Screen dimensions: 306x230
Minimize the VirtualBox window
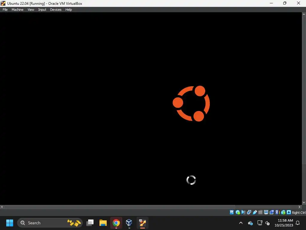271,3
